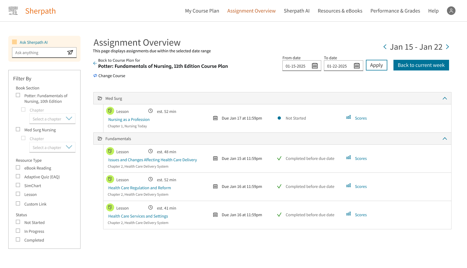
Task: Go to previous week arrow
Action: pyautogui.click(x=385, y=47)
